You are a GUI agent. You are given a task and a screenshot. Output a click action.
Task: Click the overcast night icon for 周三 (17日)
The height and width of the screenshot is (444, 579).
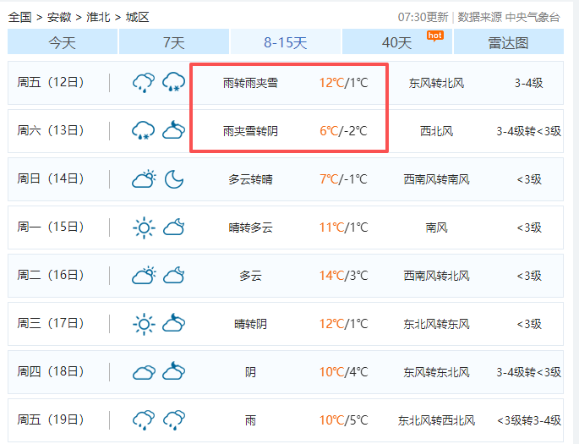point(173,323)
